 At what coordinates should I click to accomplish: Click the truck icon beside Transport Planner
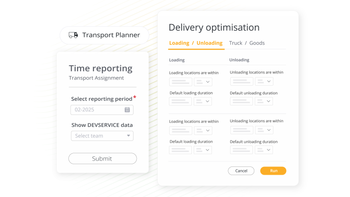click(73, 35)
